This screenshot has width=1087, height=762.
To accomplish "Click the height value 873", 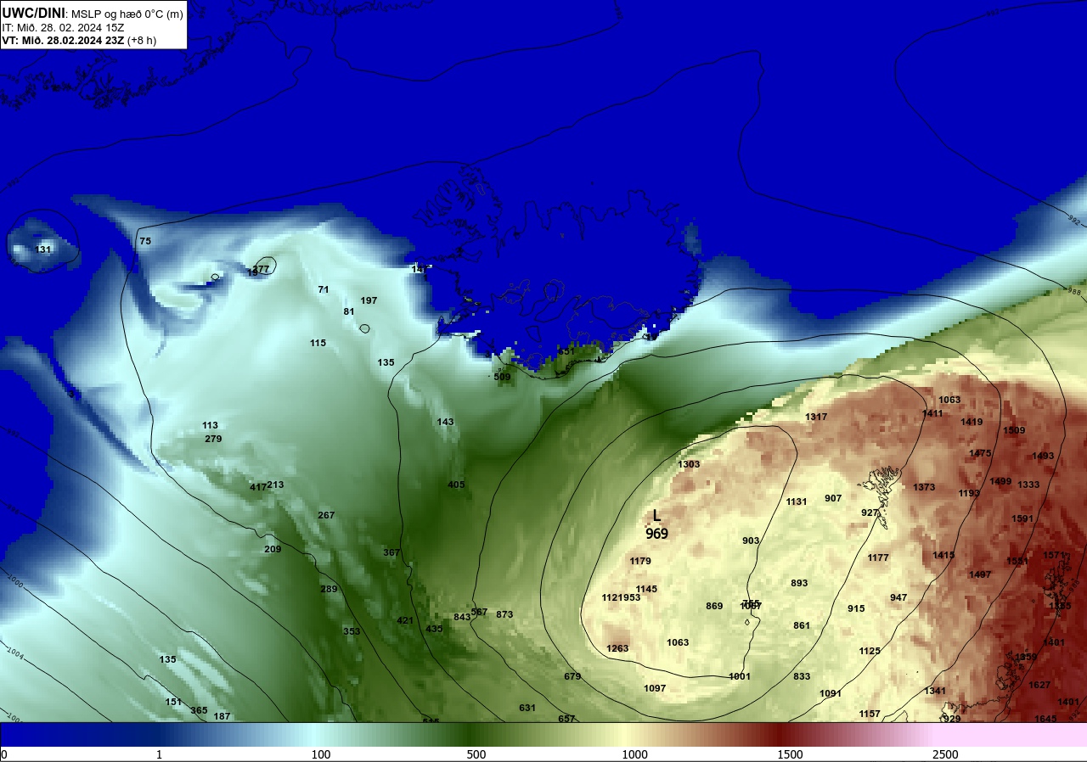I will tap(504, 614).
